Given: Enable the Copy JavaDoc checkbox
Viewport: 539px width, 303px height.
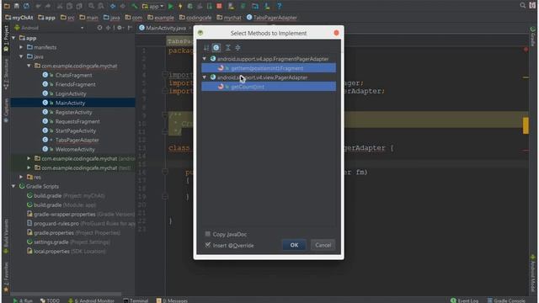Looking at the screenshot, I should pyautogui.click(x=208, y=234).
